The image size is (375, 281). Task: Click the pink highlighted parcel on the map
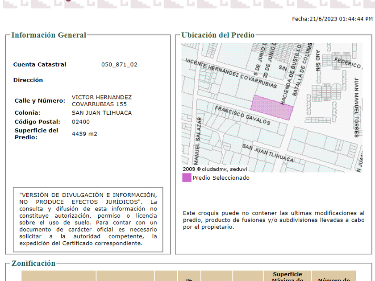click(271, 107)
